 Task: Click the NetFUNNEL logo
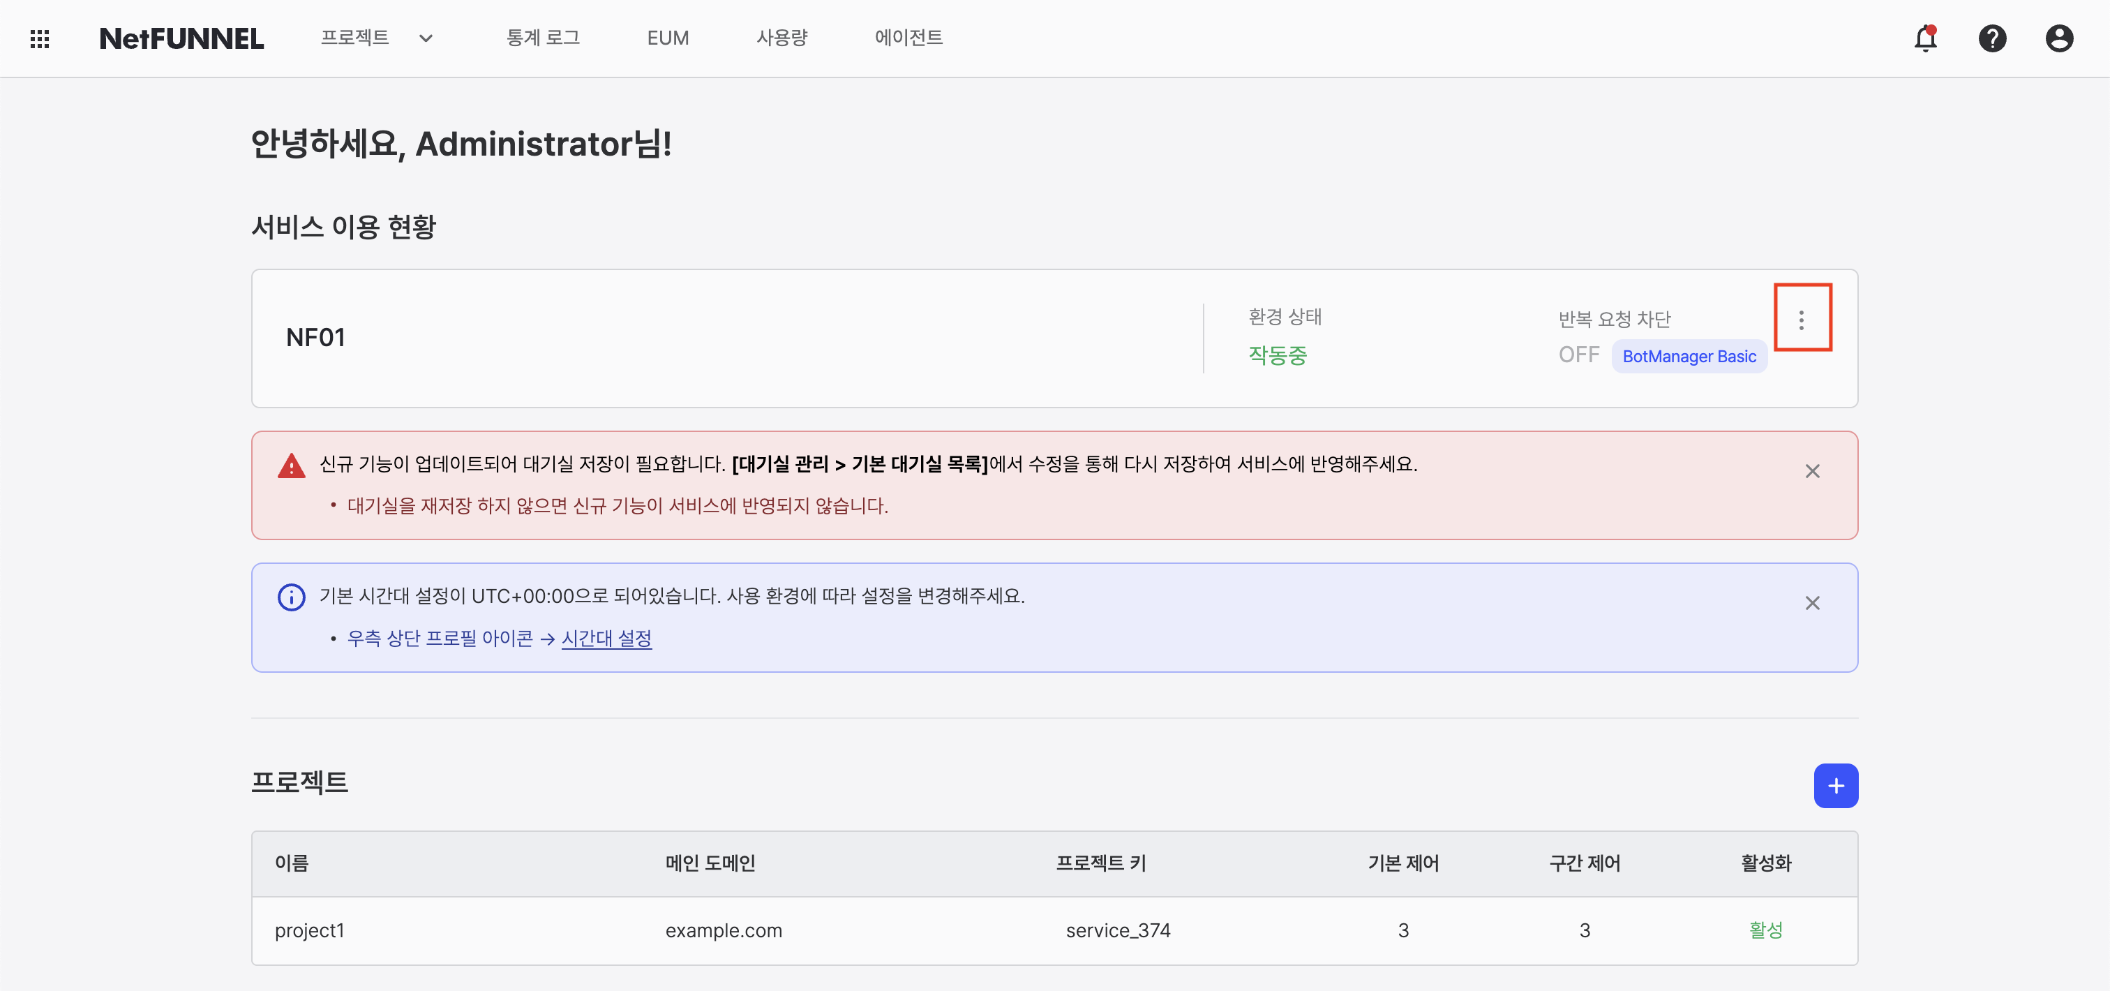tap(181, 38)
